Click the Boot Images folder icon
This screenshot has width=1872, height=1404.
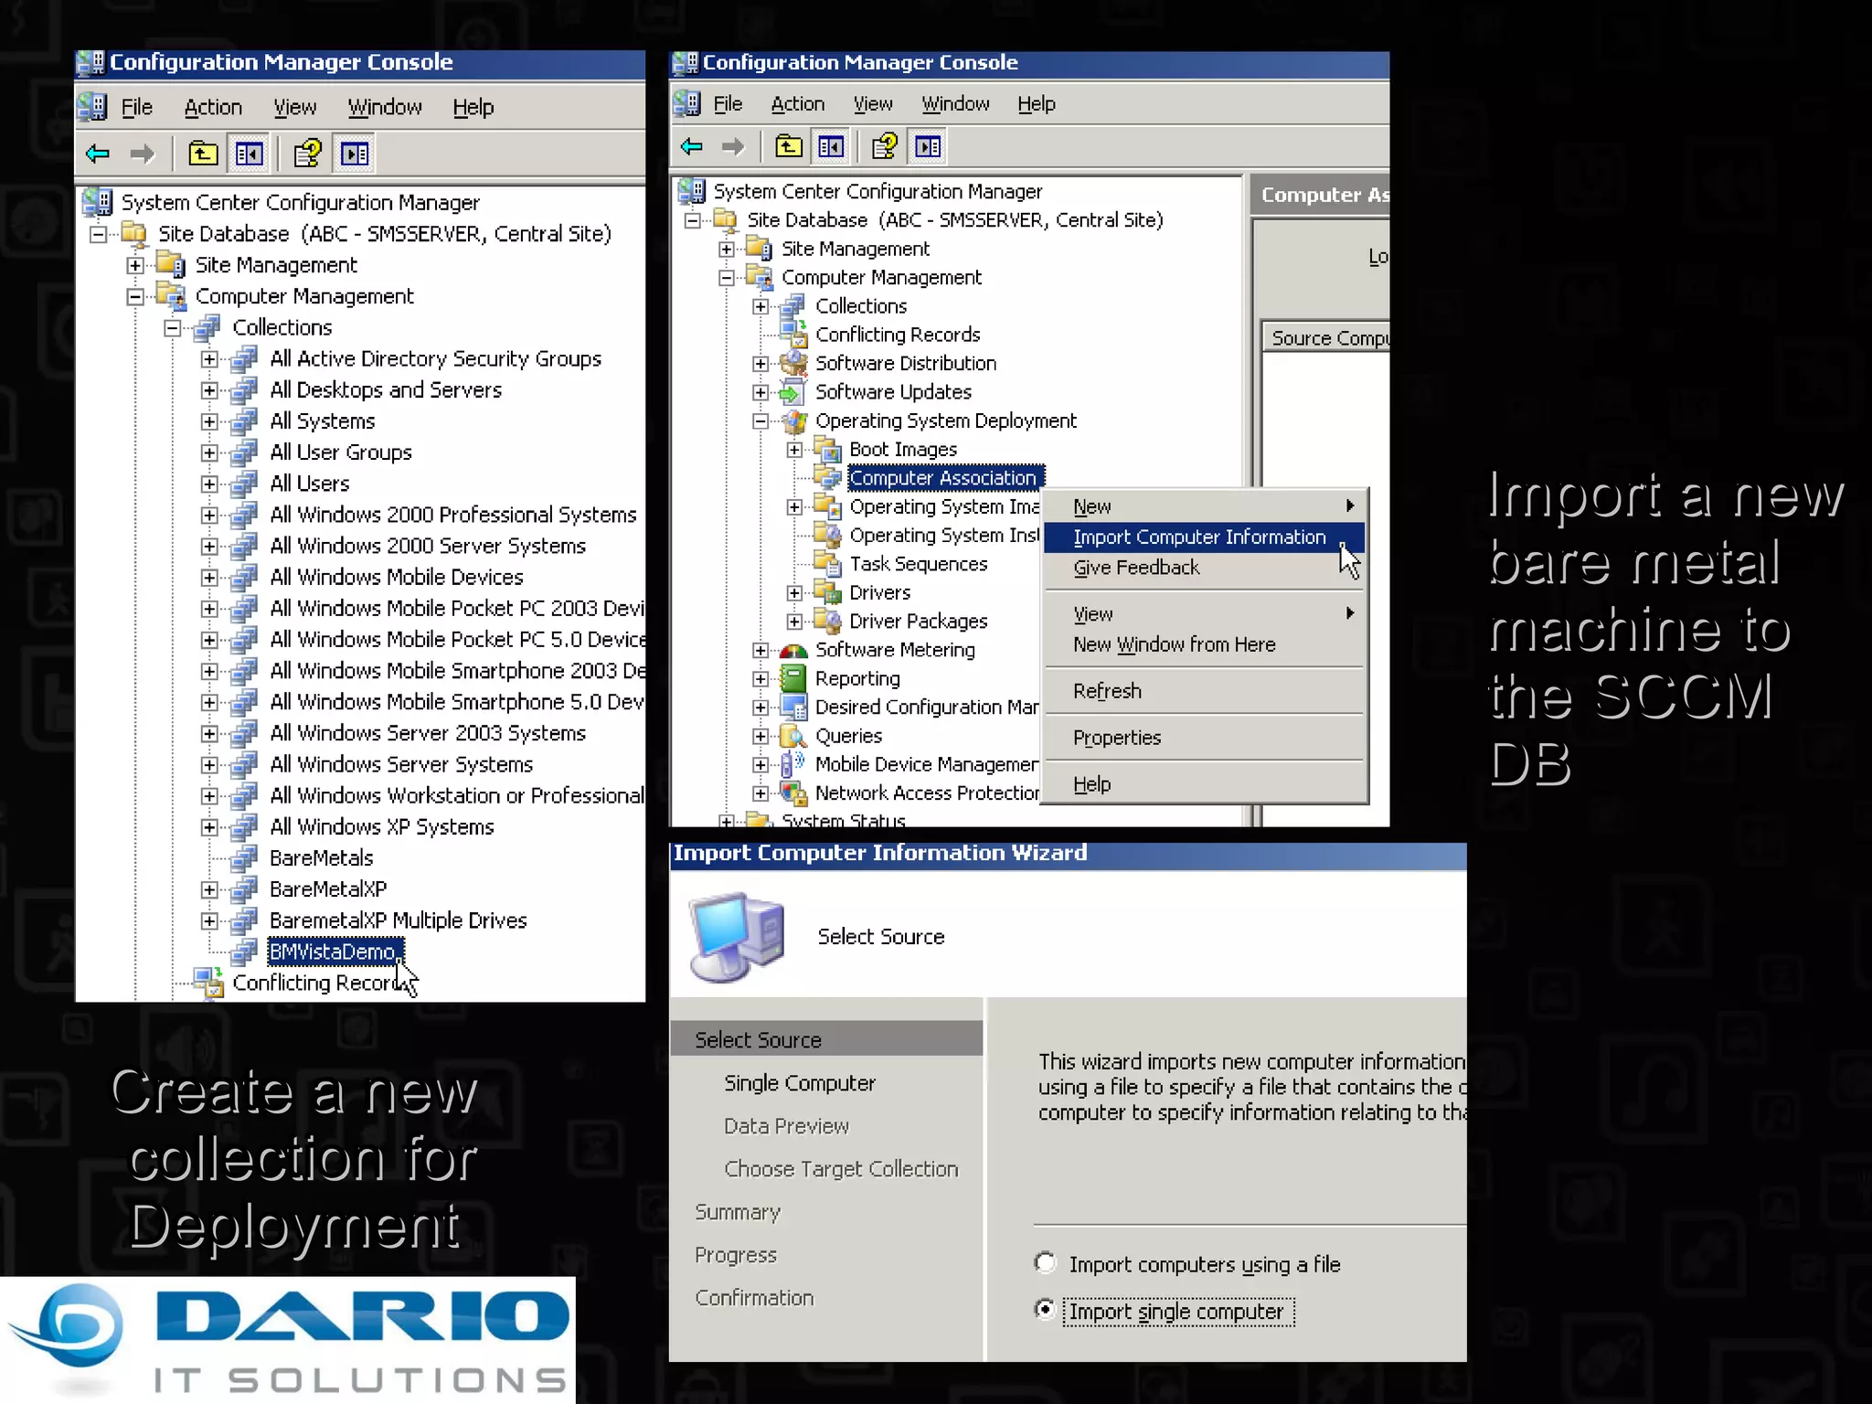coord(827,449)
